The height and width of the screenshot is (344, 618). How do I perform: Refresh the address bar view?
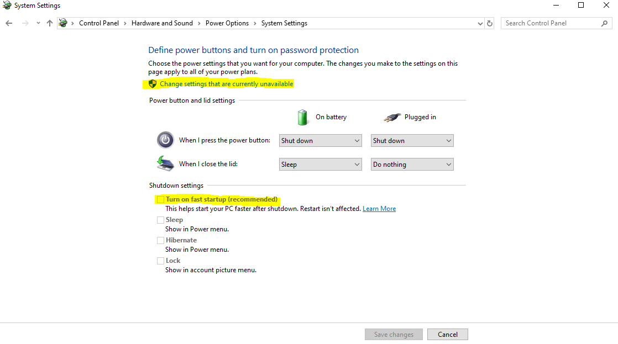tap(490, 23)
